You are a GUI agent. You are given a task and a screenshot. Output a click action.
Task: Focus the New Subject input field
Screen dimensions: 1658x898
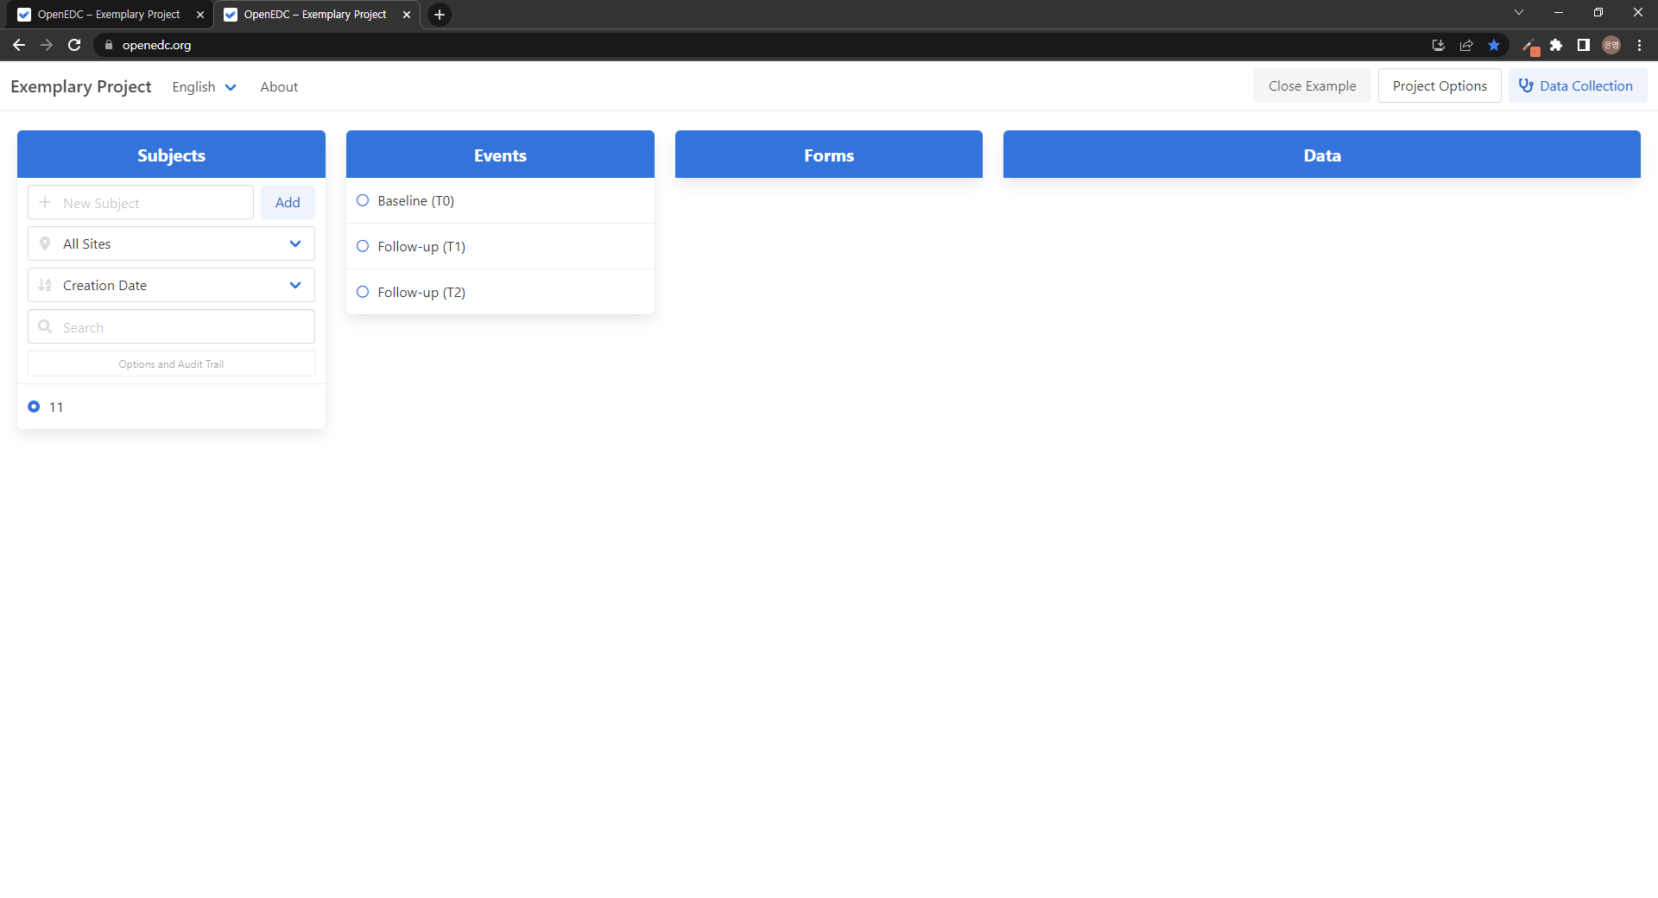pos(141,202)
